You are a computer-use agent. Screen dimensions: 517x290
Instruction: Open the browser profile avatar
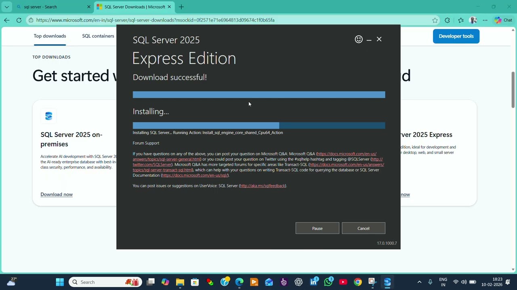(x=473, y=20)
